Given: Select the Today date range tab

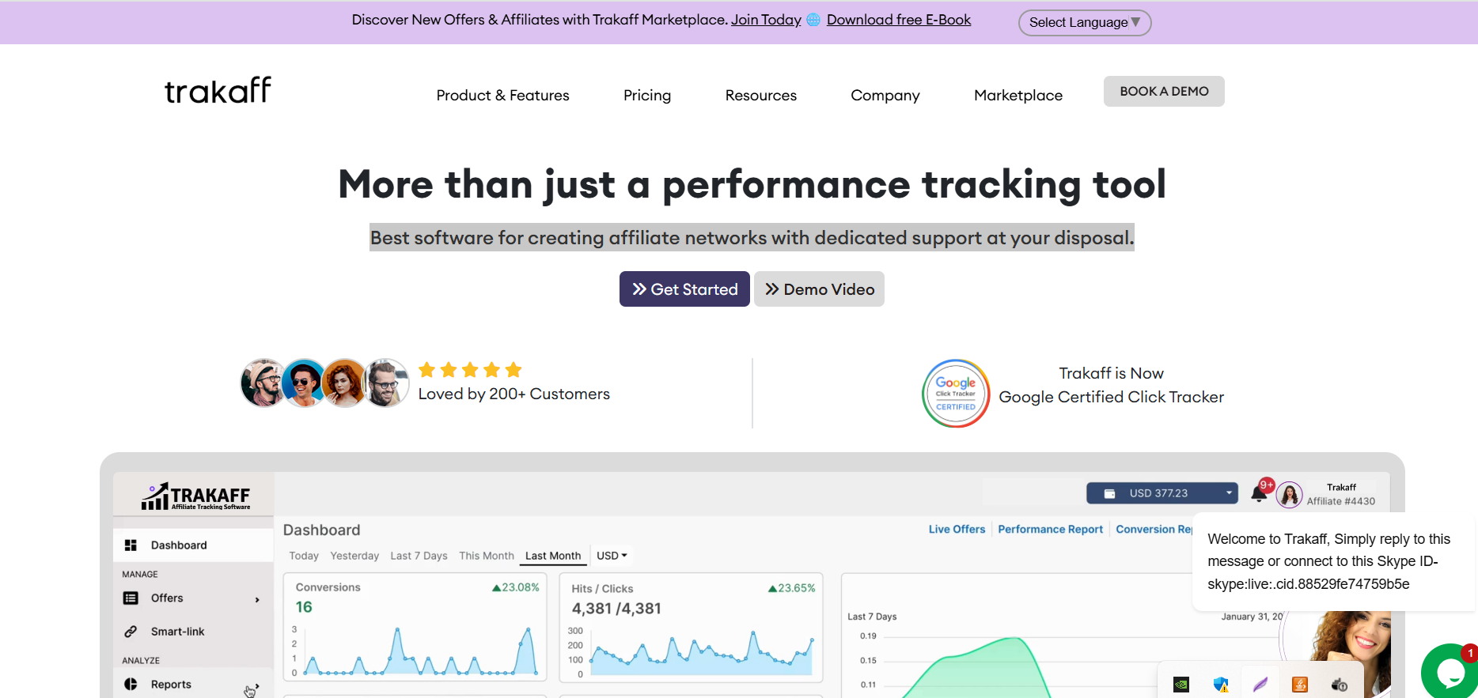Looking at the screenshot, I should coord(304,556).
